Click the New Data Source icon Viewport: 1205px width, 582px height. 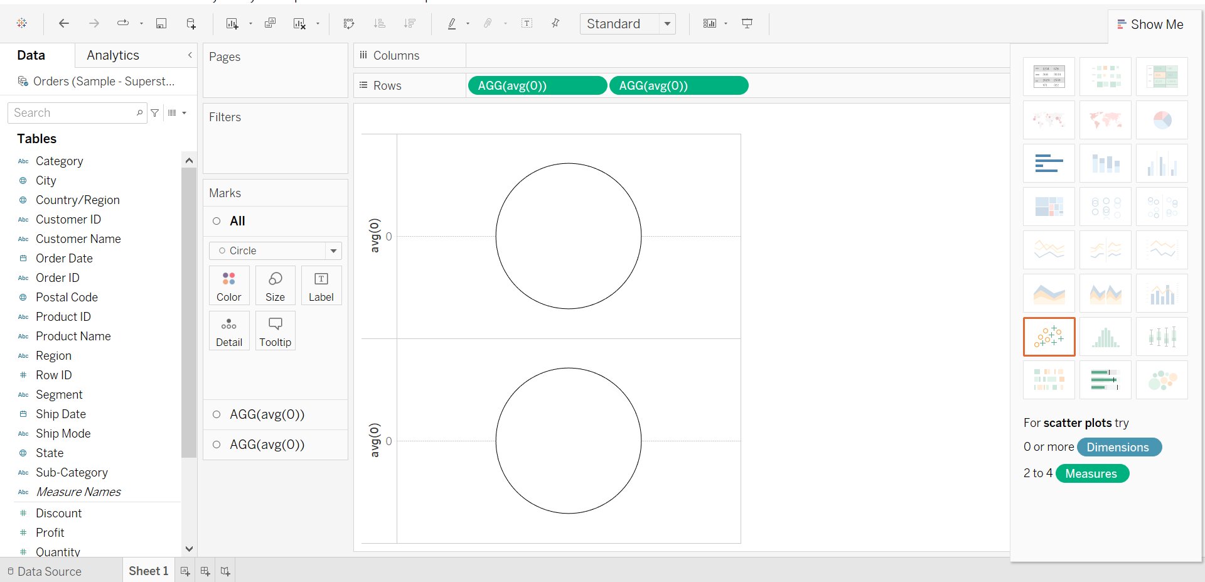point(190,23)
